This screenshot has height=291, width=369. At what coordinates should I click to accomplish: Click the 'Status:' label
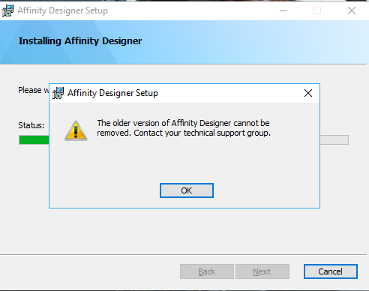31,125
